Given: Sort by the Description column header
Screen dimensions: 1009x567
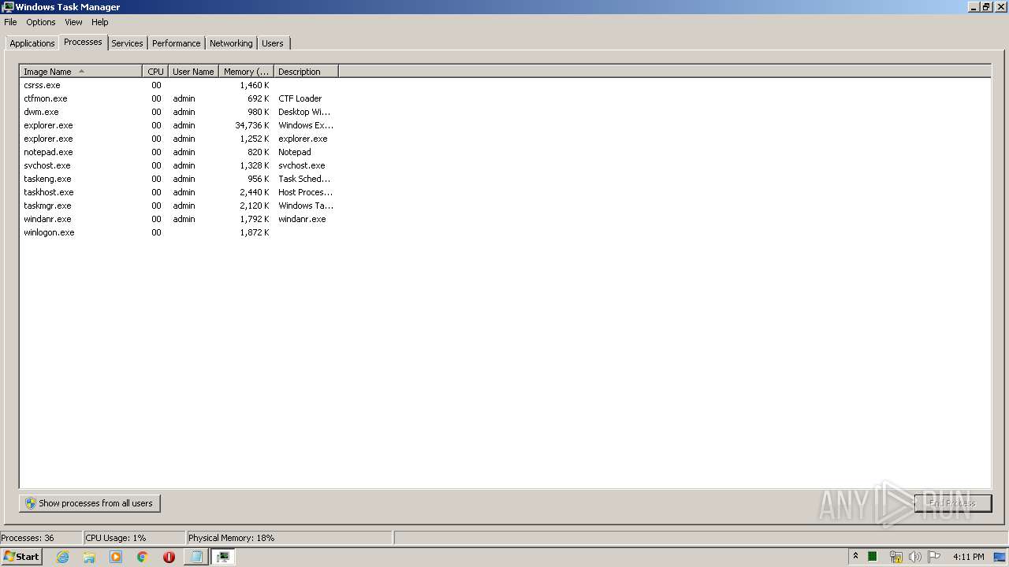Looking at the screenshot, I should point(307,72).
